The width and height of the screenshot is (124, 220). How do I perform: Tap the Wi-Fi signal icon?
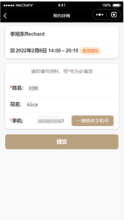click(31, 5)
